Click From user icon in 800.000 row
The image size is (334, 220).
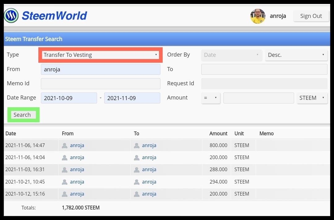point(65,146)
